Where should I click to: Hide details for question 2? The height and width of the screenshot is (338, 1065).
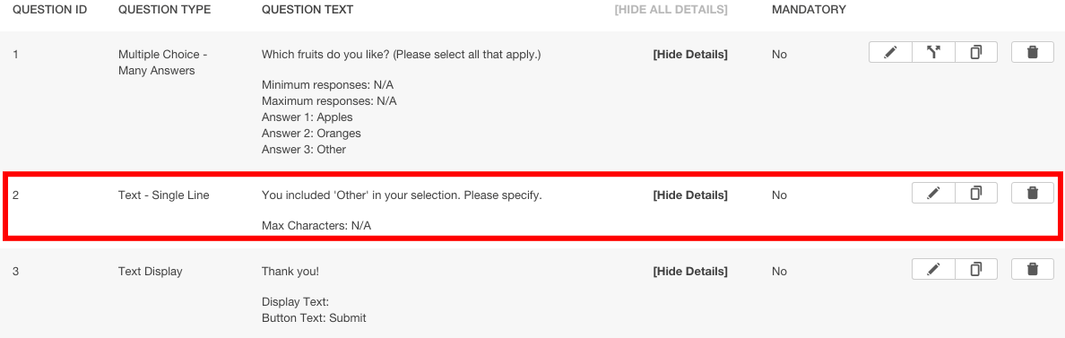point(690,195)
